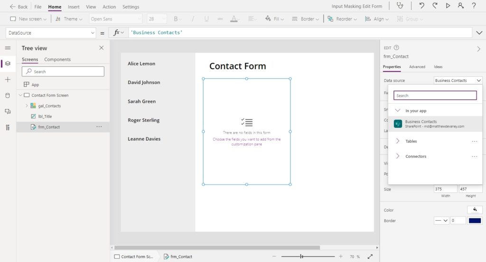Open Connectors more options ellipsis

click(x=475, y=156)
